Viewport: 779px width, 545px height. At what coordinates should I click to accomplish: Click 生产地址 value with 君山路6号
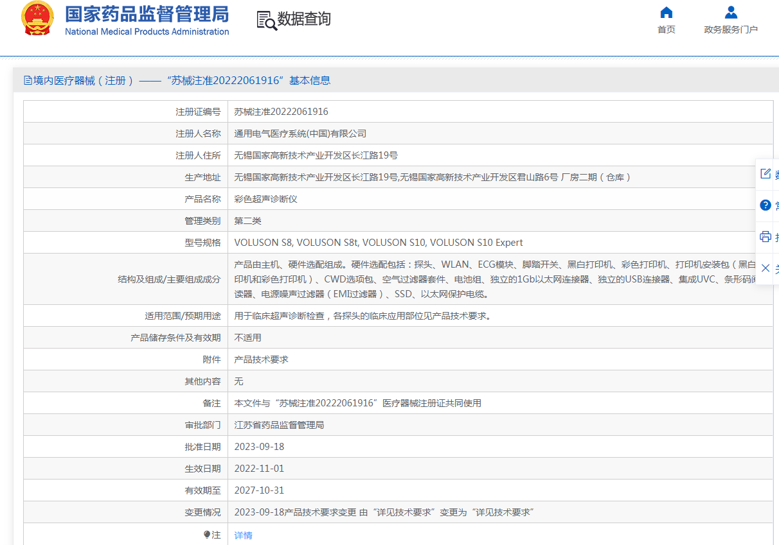point(433,177)
